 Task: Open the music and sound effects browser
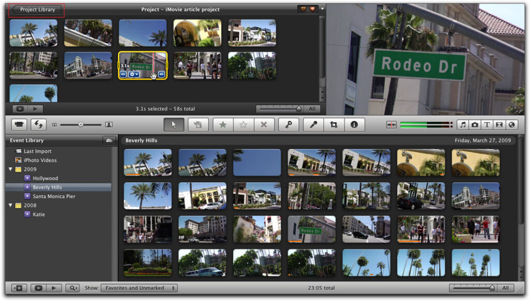[x=463, y=124]
